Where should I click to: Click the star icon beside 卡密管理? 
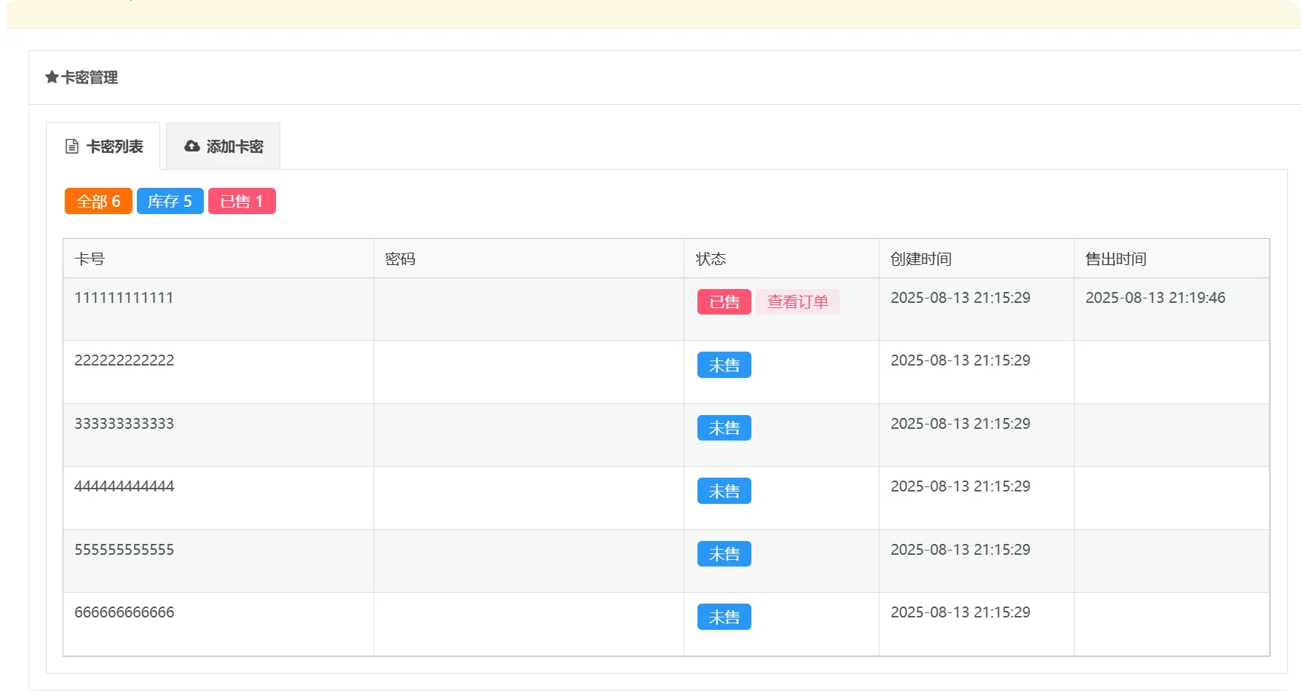coord(52,77)
